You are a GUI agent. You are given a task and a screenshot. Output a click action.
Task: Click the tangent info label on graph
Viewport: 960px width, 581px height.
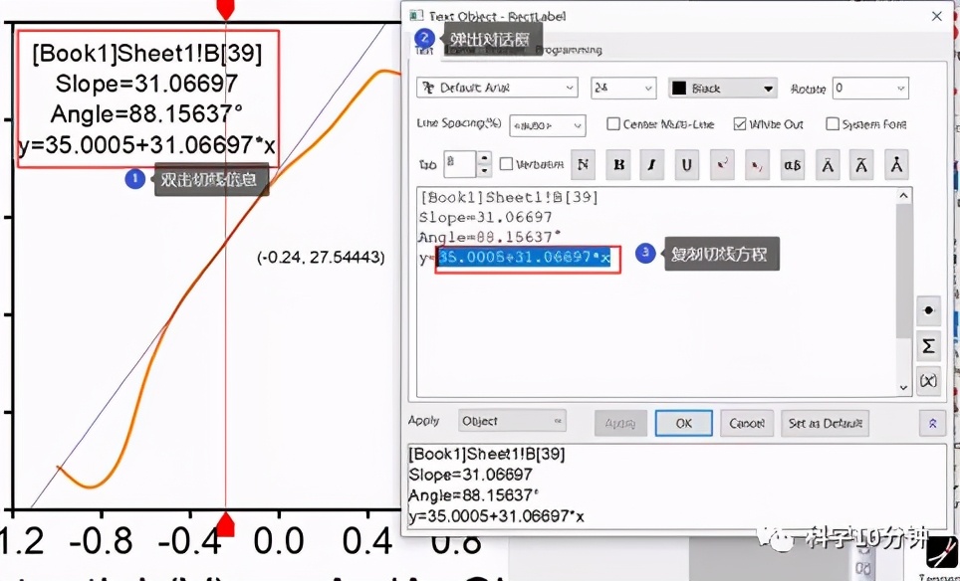[x=147, y=98]
